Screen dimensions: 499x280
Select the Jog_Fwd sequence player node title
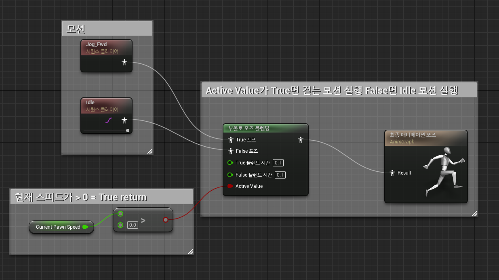pyautogui.click(x=96, y=44)
